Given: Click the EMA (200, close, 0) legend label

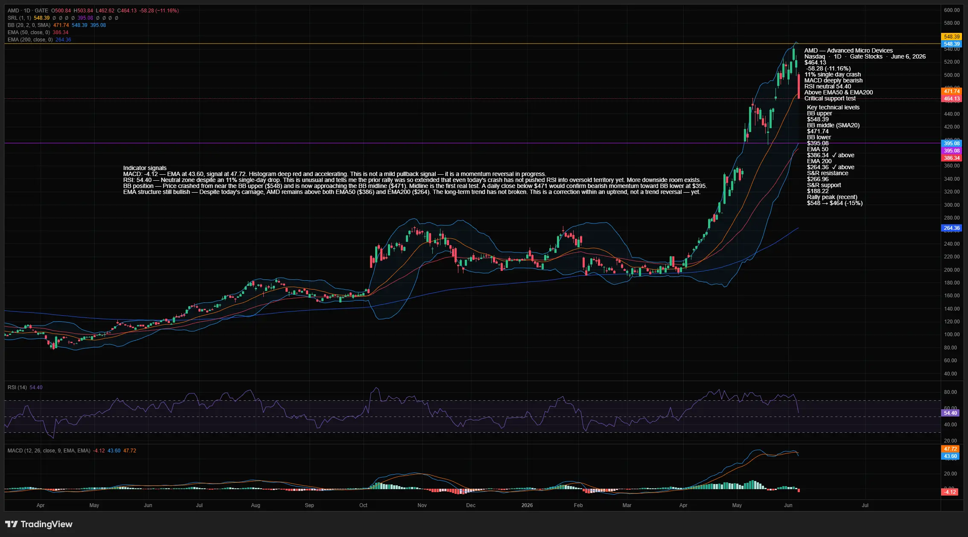Looking at the screenshot, I should [30, 40].
